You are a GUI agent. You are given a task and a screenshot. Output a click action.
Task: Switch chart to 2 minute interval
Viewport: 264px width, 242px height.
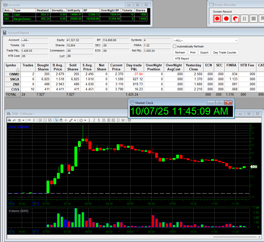point(94,120)
